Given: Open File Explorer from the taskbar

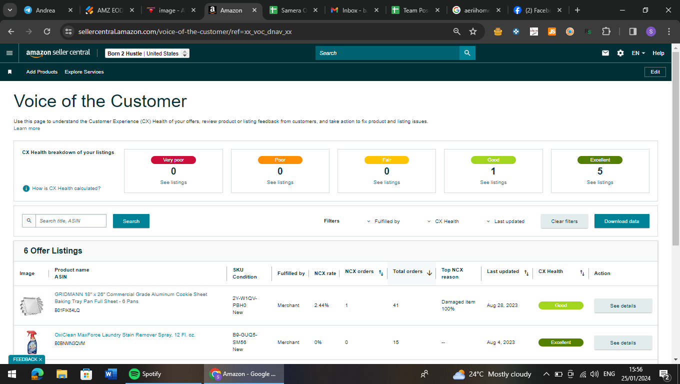Looking at the screenshot, I should [x=61, y=374].
